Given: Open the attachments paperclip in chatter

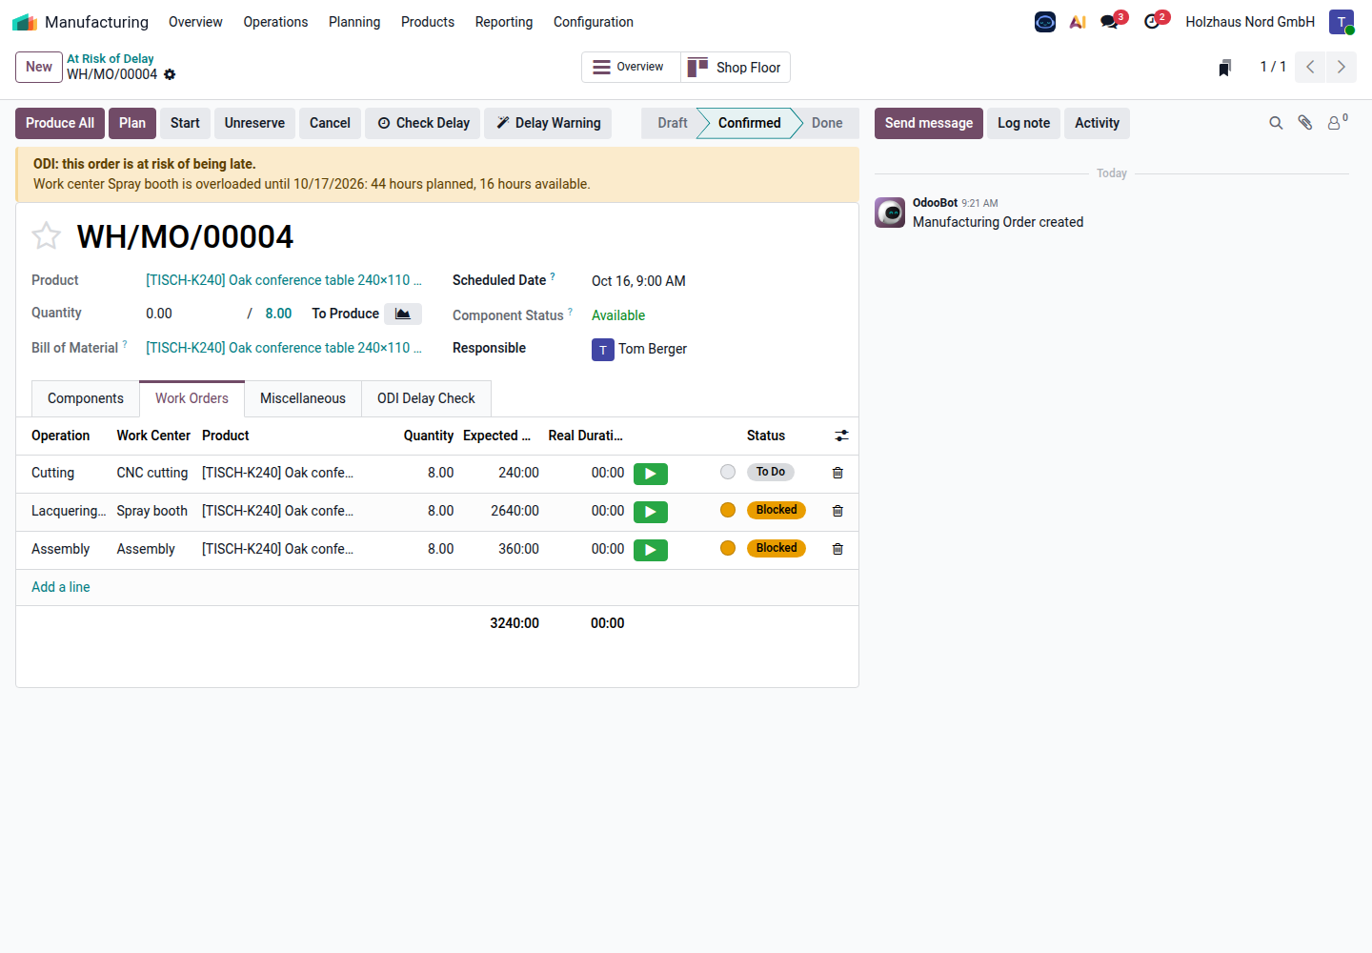Looking at the screenshot, I should coord(1305,123).
